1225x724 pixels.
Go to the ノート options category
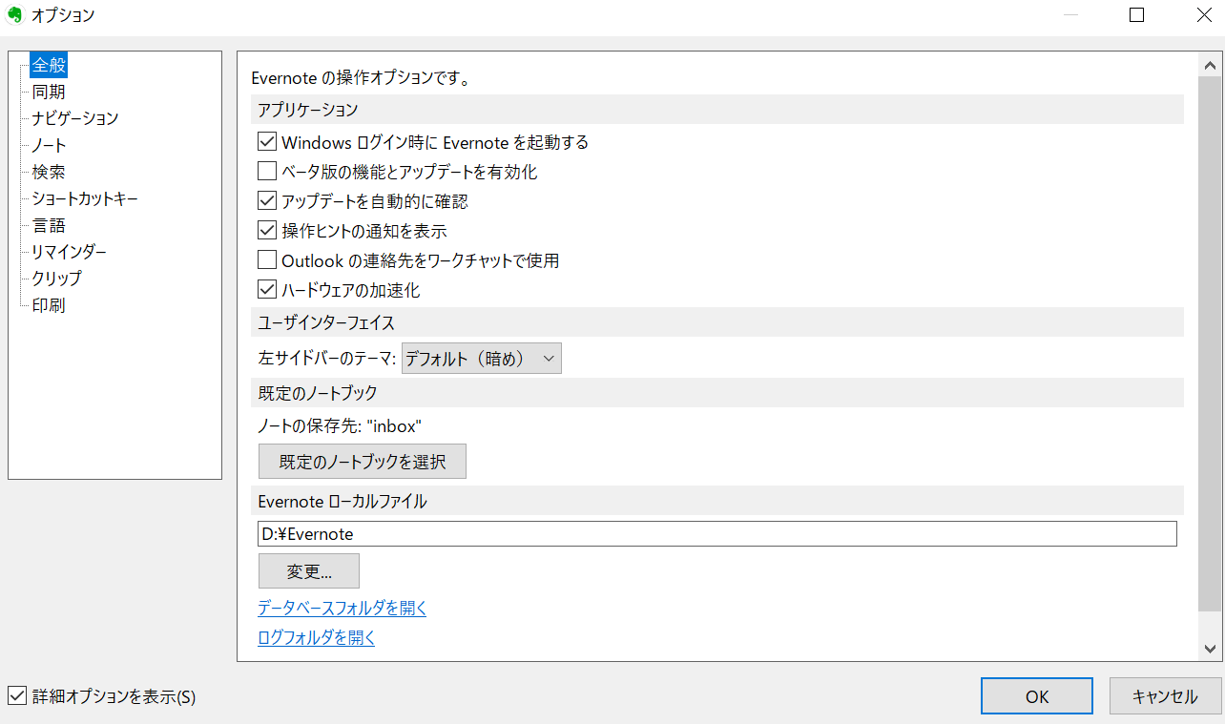coord(49,146)
